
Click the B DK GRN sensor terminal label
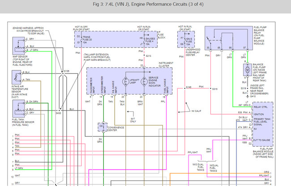[x=32, y=102]
